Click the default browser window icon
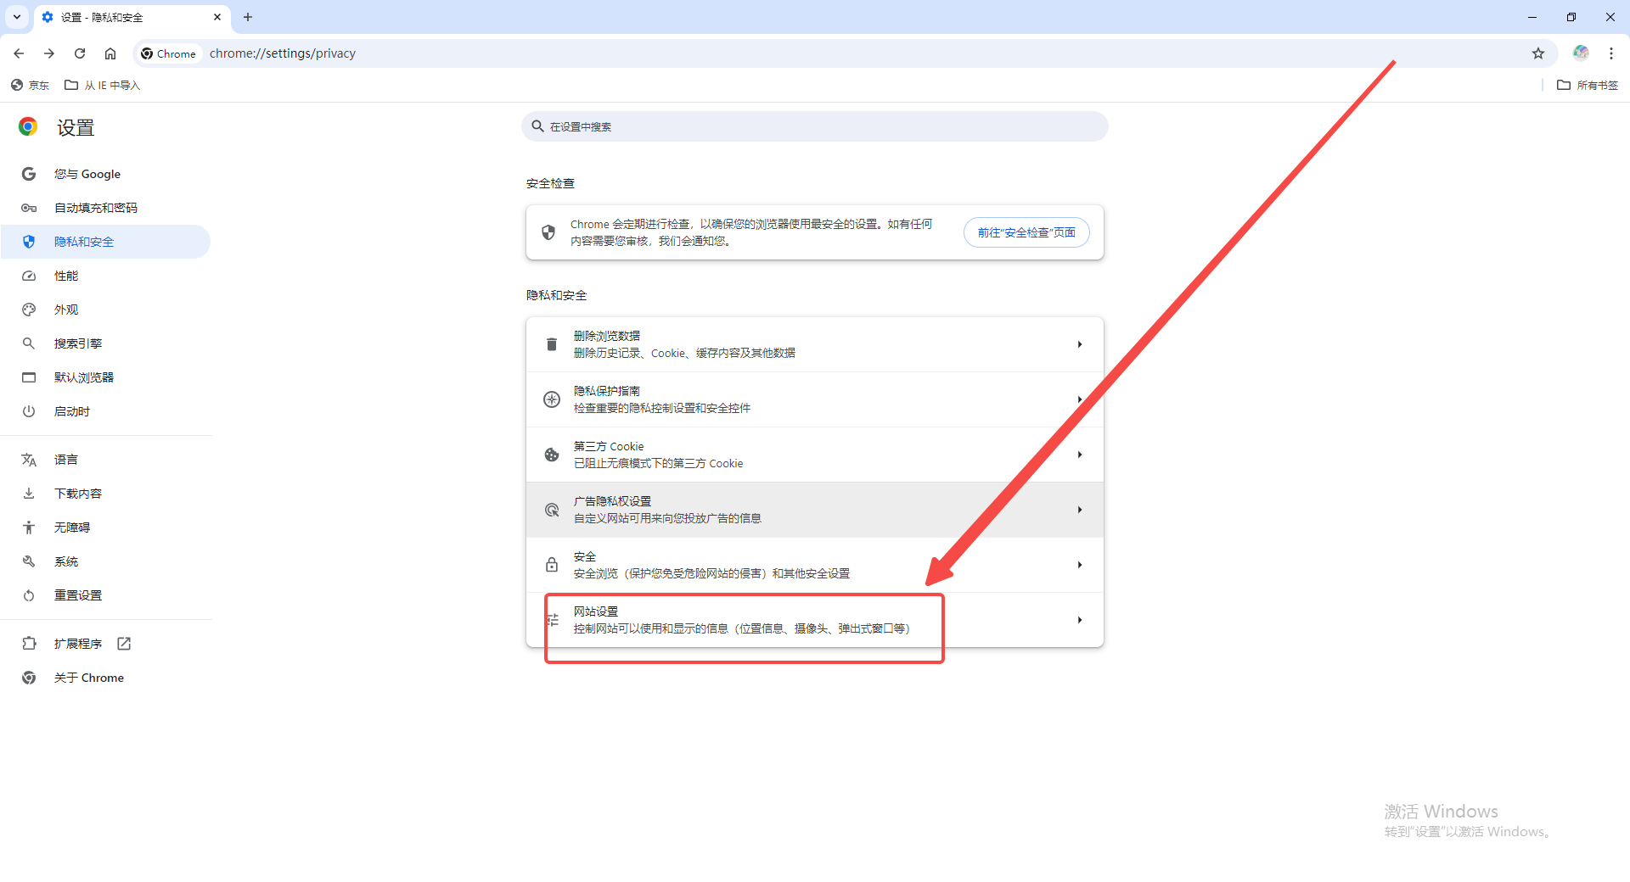The height and width of the screenshot is (882, 1630). pos(29,377)
